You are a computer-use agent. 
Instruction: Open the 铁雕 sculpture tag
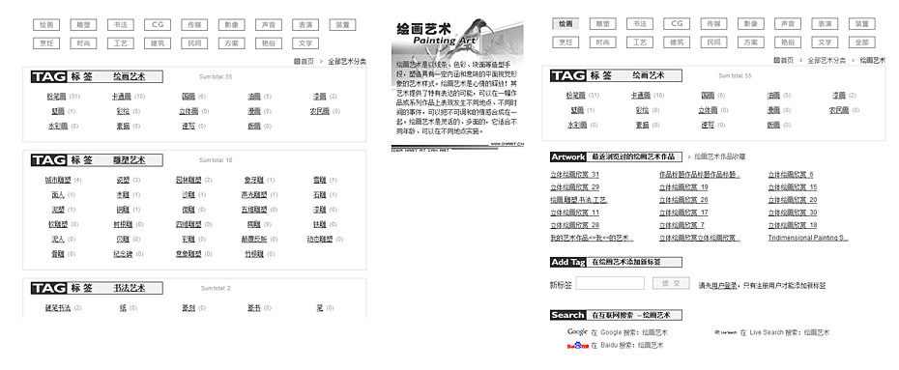click(x=319, y=224)
